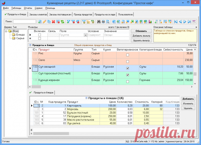Click the pencil edit record icon
Screen dimensions: 201x145
44,22
